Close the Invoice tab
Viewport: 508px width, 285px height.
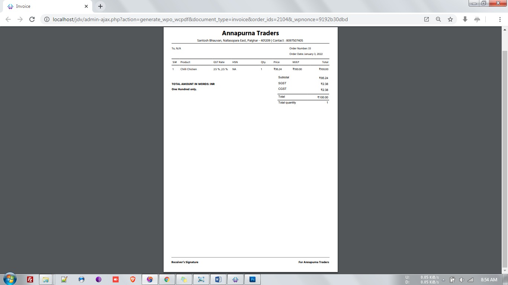coord(86,6)
